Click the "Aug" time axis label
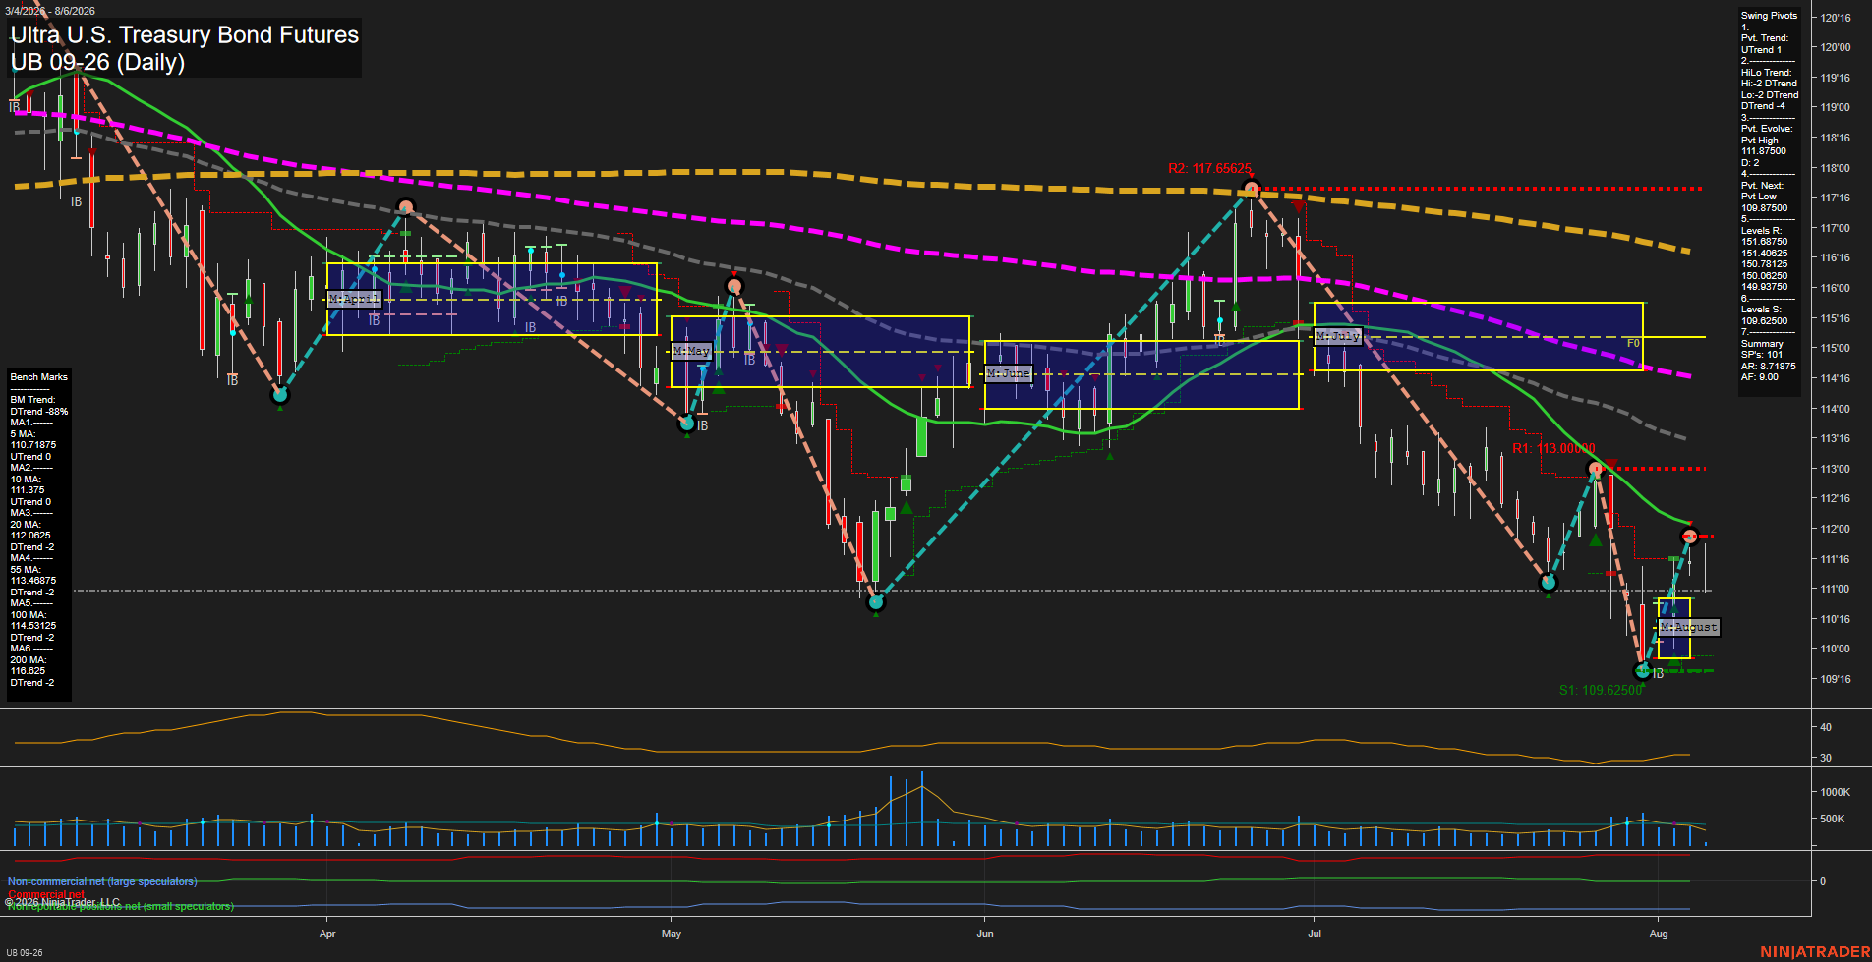Screen dimensions: 1872x962 (x=1659, y=934)
